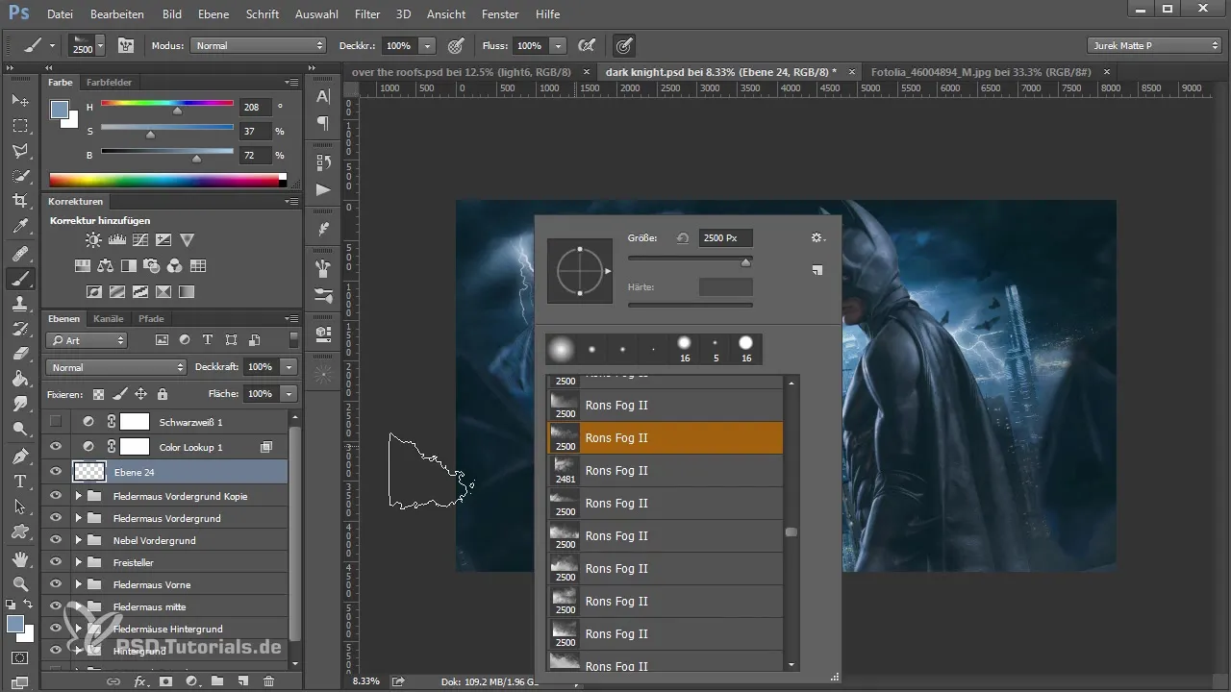Hide Freisteller group visibility

tap(56, 562)
